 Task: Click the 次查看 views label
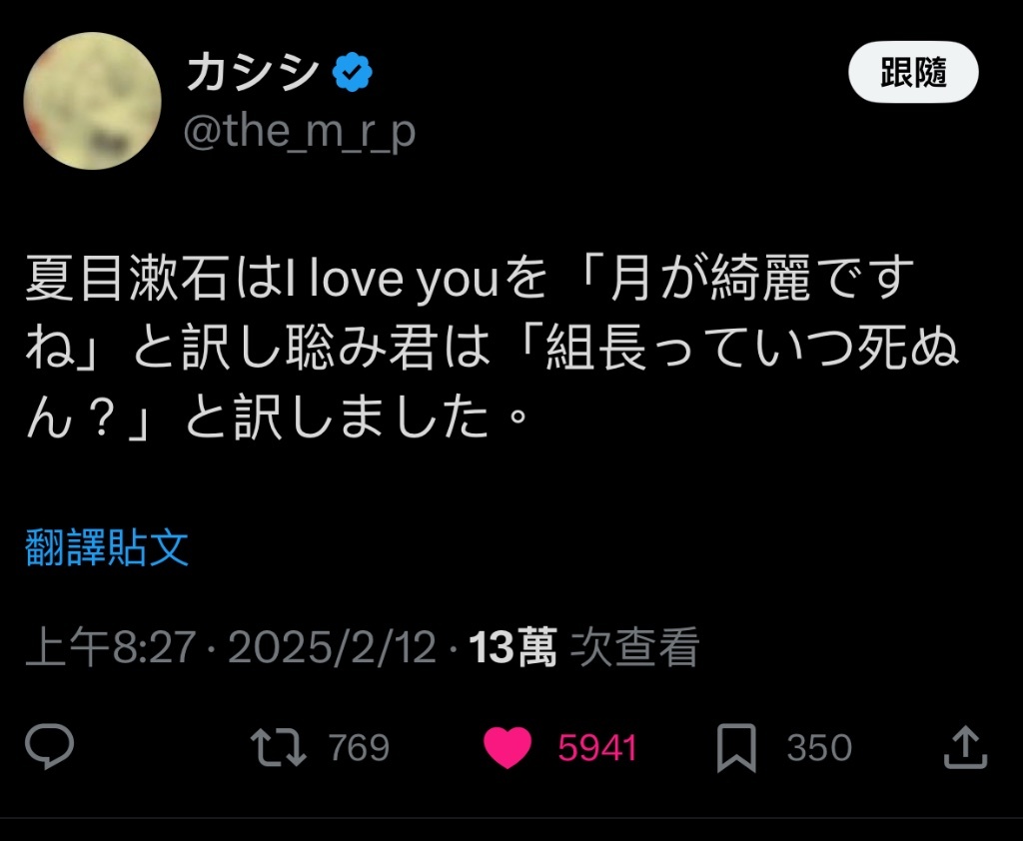[x=634, y=647]
